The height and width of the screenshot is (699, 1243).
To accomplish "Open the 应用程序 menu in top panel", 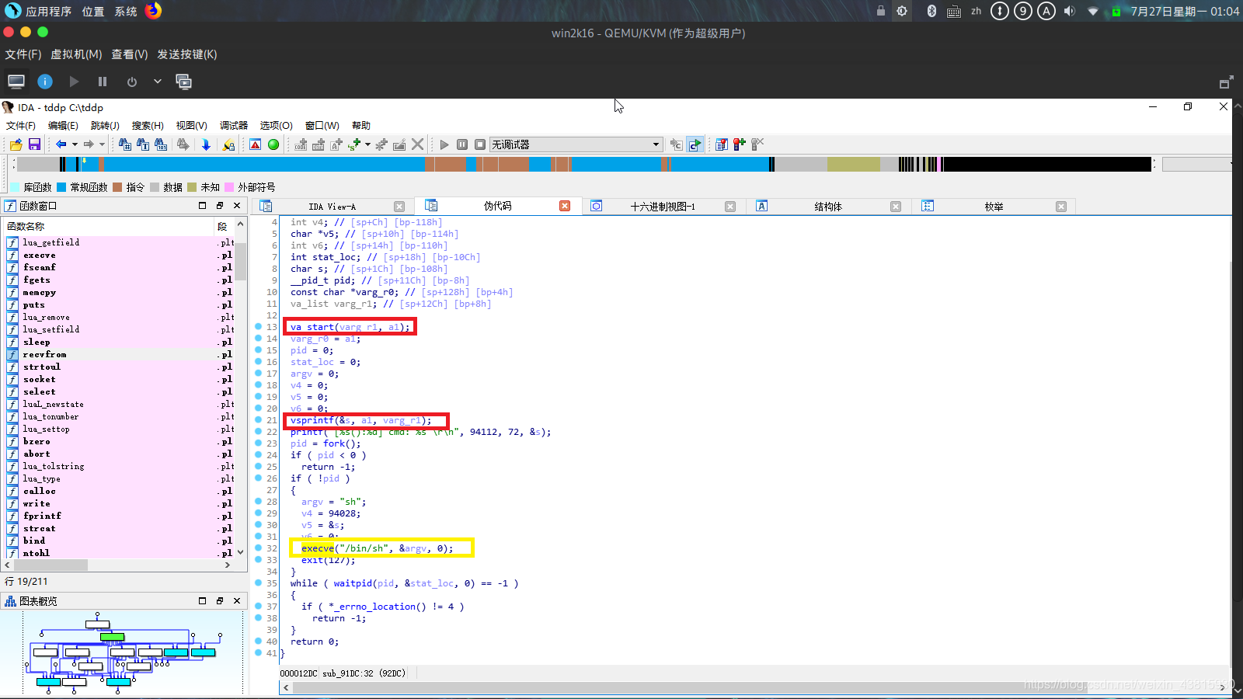I will tap(48, 11).
